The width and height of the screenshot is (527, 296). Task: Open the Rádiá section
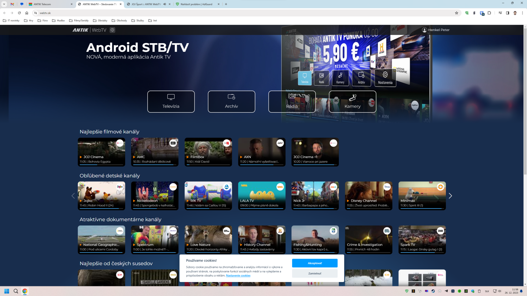tap(292, 102)
